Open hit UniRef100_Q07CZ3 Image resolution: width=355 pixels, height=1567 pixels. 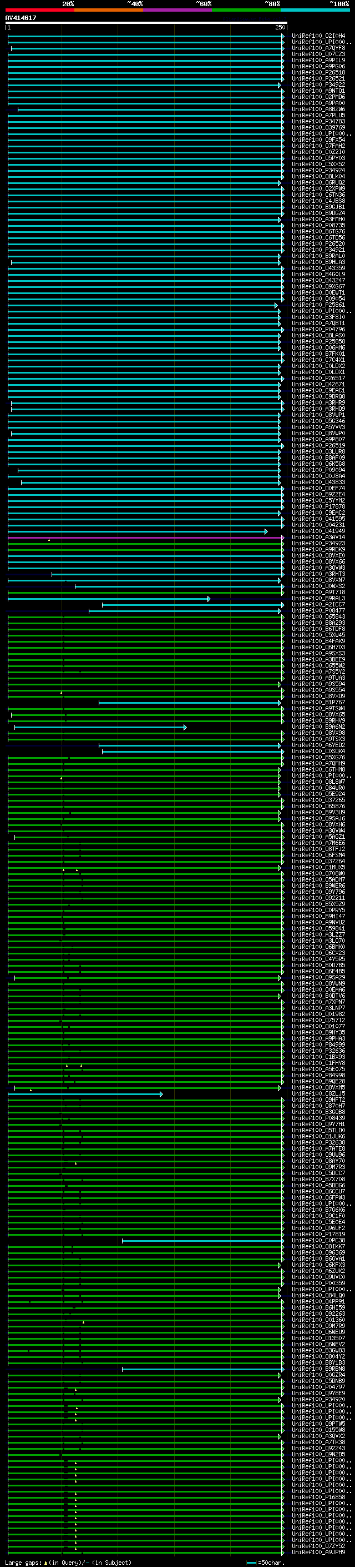coord(318,54)
